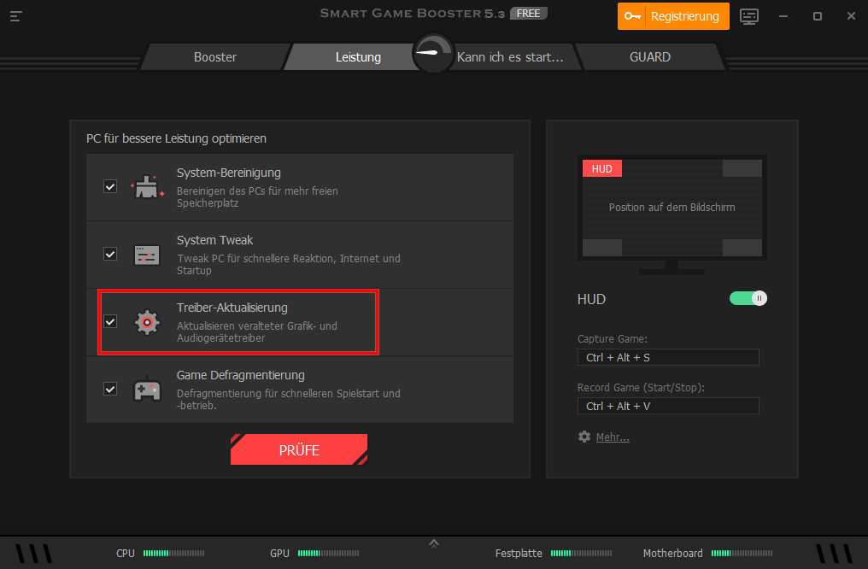Click the 'Capture Game:' label

point(613,338)
